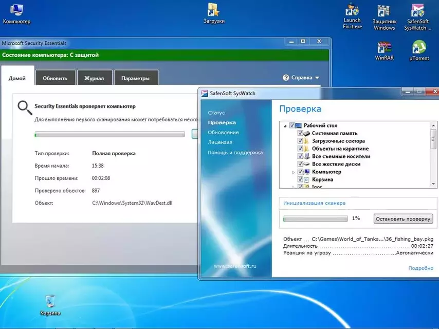Uncheck the Рабочий стол checkbox

(x=292, y=125)
